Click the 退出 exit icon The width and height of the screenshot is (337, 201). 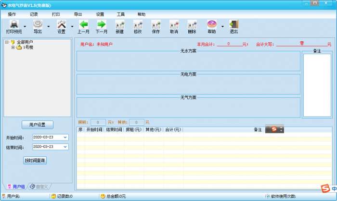234,26
